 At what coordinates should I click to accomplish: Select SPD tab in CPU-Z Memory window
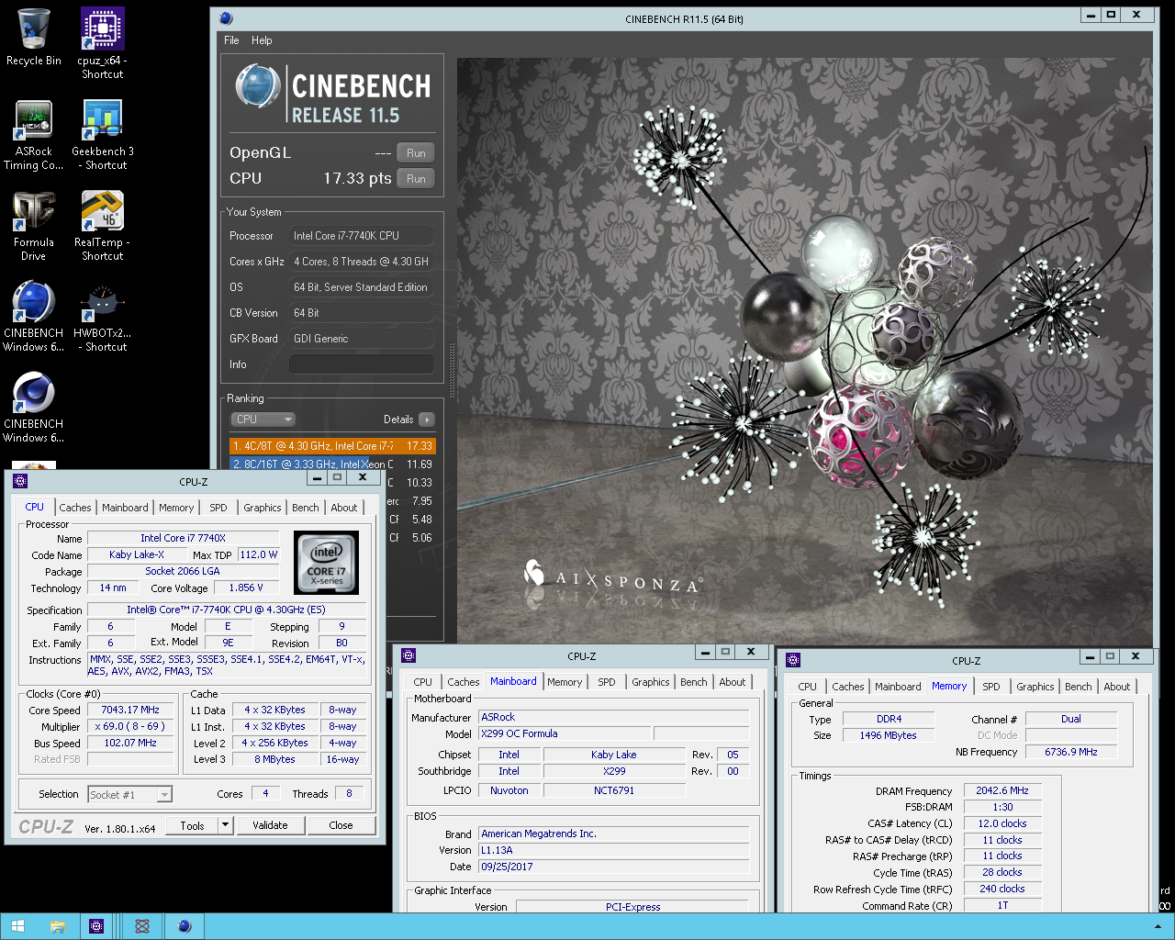pyautogui.click(x=991, y=687)
